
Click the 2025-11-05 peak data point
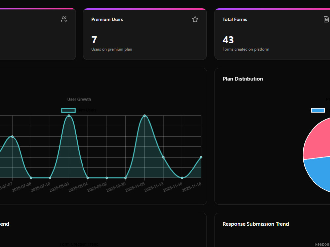coord(145,116)
